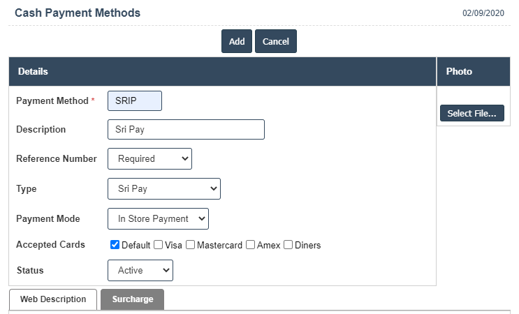The image size is (519, 314).
Task: Click the Cash Payment Methods page title
Action: click(x=78, y=13)
